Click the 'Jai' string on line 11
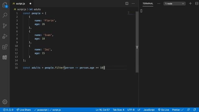 (47, 49)
